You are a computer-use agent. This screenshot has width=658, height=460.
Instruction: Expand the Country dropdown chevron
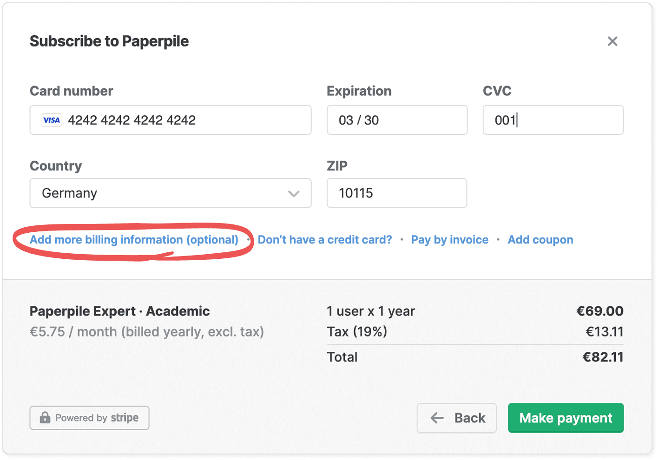[294, 193]
